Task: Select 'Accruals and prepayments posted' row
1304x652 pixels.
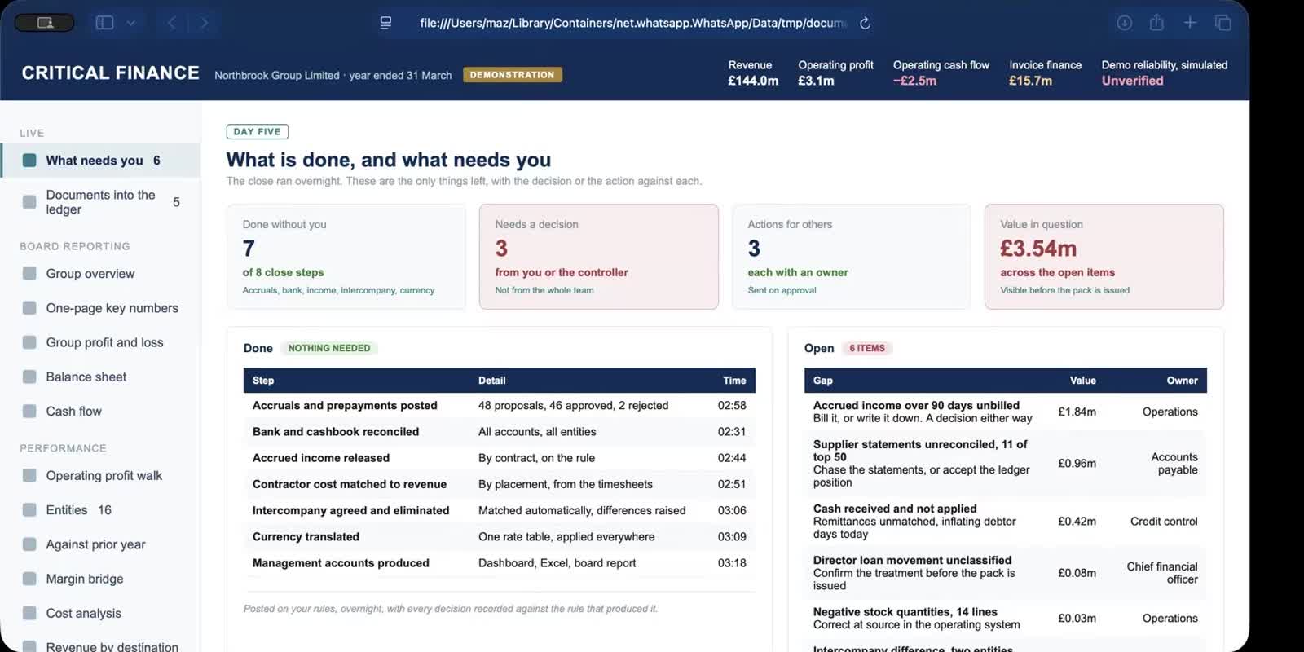Action: tap(500, 405)
